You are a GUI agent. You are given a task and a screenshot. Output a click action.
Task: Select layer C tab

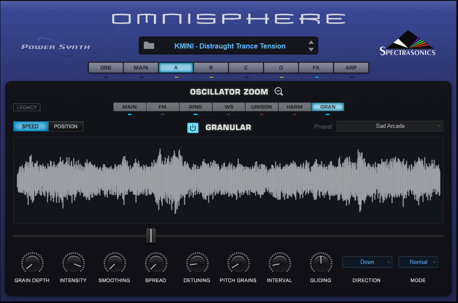click(x=246, y=68)
